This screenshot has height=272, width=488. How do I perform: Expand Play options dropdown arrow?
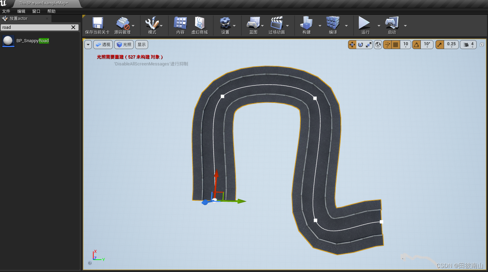click(379, 26)
